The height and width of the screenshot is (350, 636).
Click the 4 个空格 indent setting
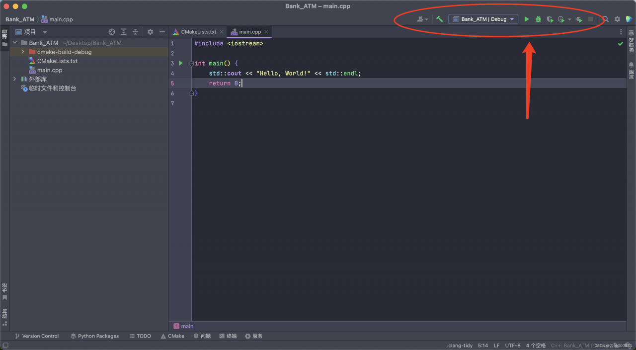tap(536, 346)
